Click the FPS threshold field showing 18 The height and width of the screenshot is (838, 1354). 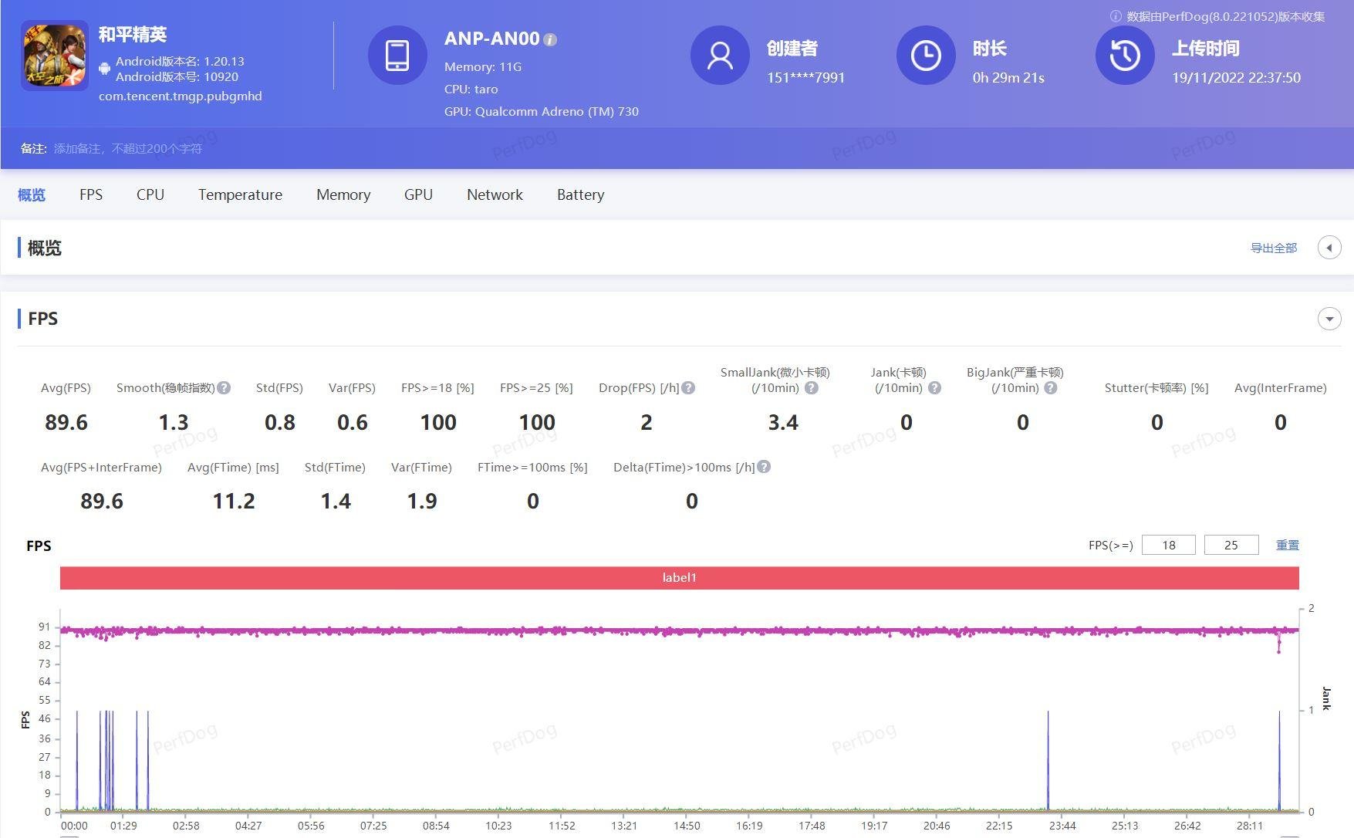pos(1168,546)
